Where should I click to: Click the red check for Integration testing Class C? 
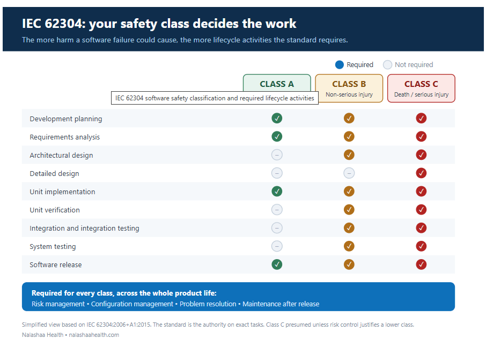(421, 228)
